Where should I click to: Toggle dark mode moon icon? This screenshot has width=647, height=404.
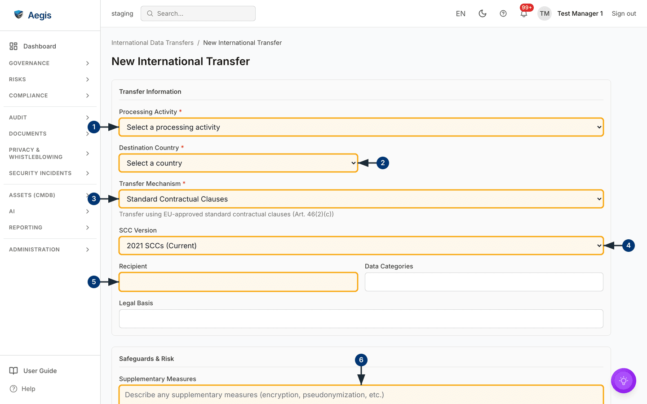pos(483,13)
